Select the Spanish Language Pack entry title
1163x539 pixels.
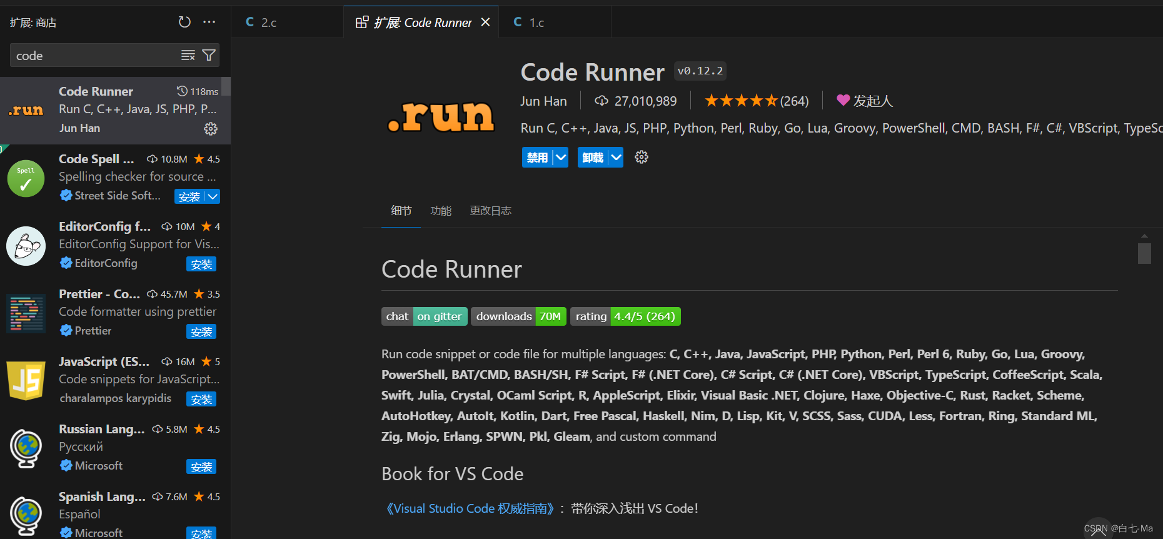(x=102, y=496)
